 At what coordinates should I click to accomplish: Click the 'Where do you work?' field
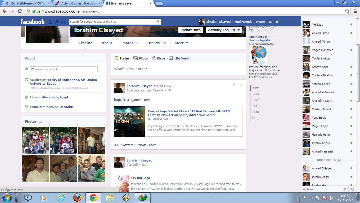(64, 69)
